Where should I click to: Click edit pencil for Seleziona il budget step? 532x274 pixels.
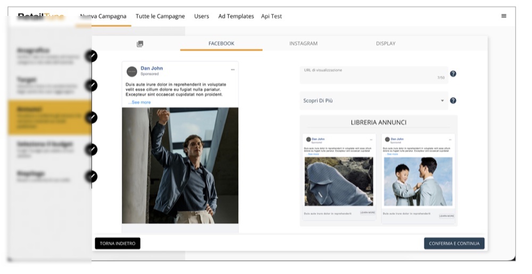coord(92,149)
